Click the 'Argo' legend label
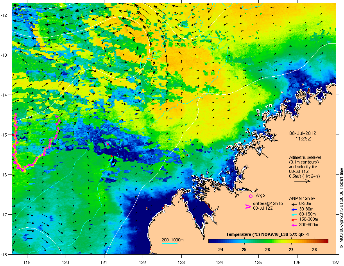 click(x=260, y=195)
